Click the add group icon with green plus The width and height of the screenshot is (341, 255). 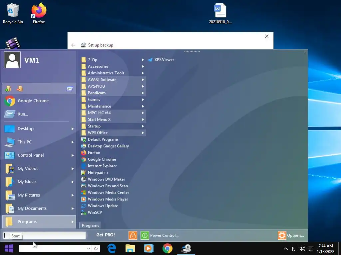pyautogui.click(x=8, y=89)
